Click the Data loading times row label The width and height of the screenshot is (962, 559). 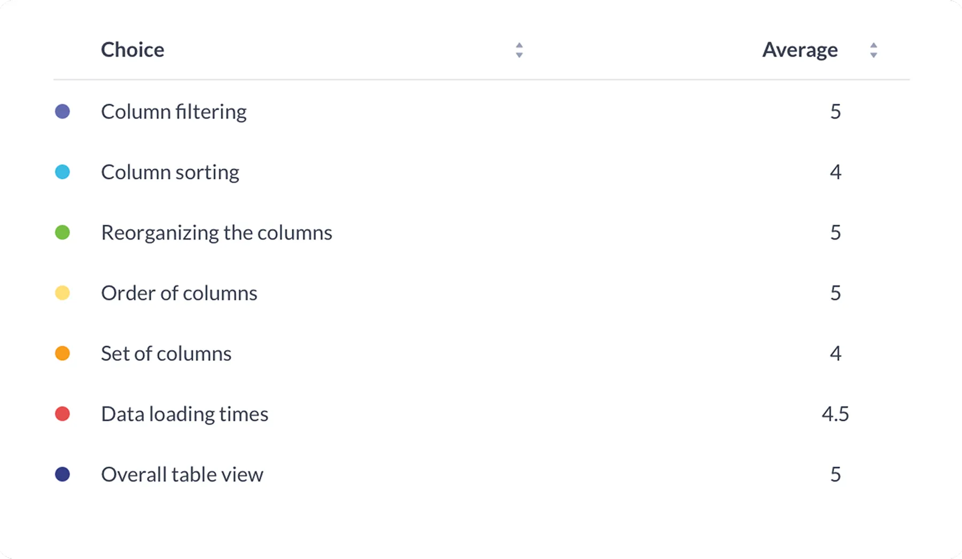click(184, 413)
